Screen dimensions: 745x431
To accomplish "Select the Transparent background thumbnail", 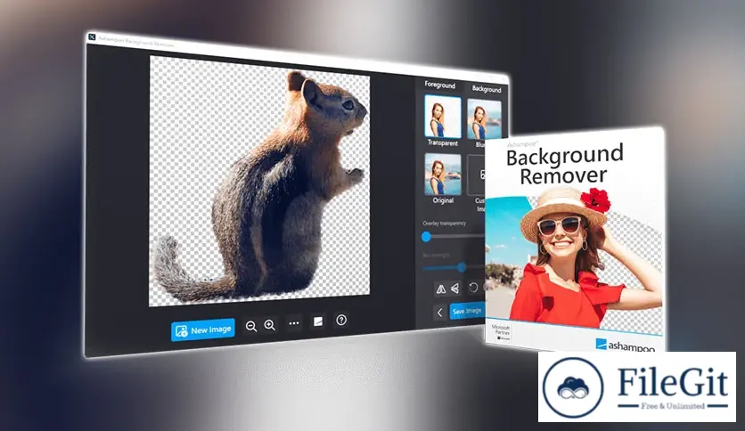I will point(442,117).
